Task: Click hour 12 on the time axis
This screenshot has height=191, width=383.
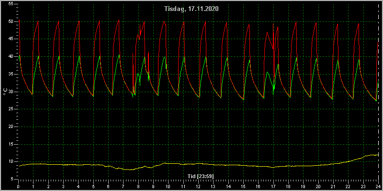Action: coord(198,187)
